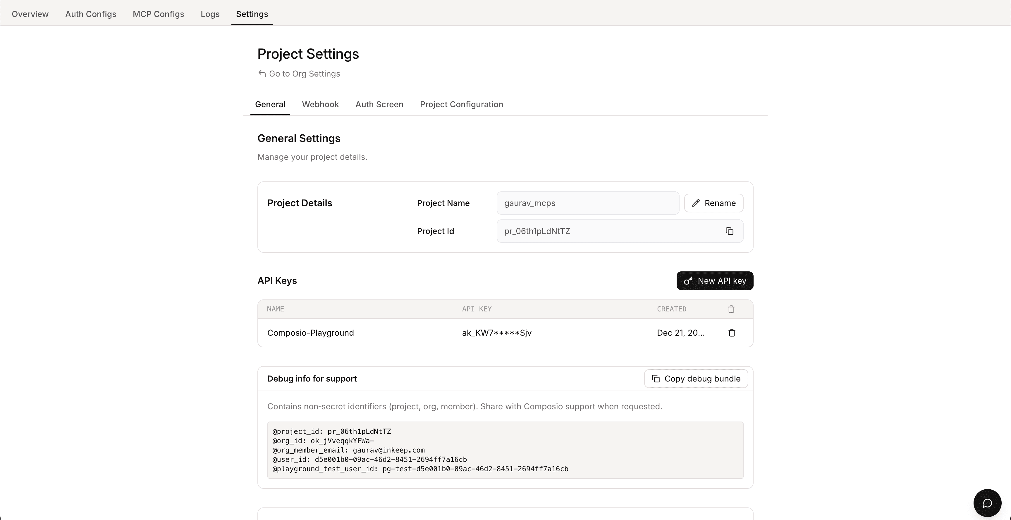
Task: Click the Rename button
Action: [713, 202]
